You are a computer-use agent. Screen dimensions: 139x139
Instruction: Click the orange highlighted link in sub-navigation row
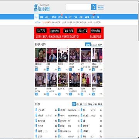tap(47, 22)
